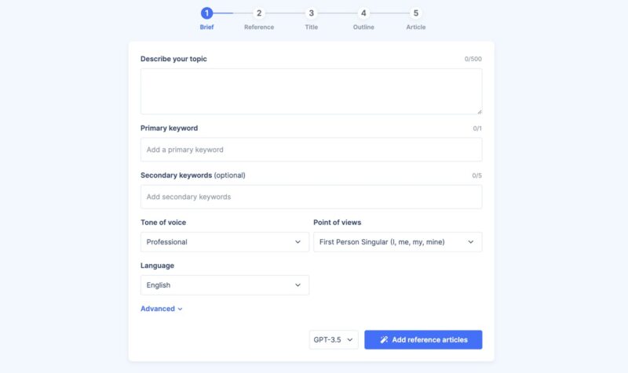The width and height of the screenshot is (628, 373).
Task: Click the magic wand icon on button
Action: 384,340
